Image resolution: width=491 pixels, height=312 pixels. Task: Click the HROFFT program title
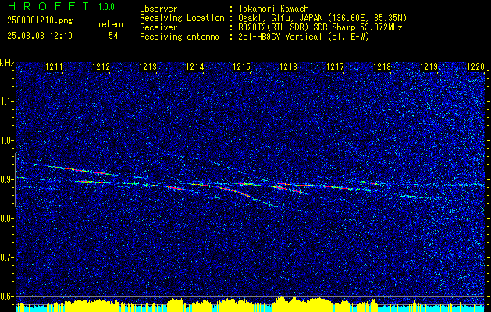(x=49, y=6)
